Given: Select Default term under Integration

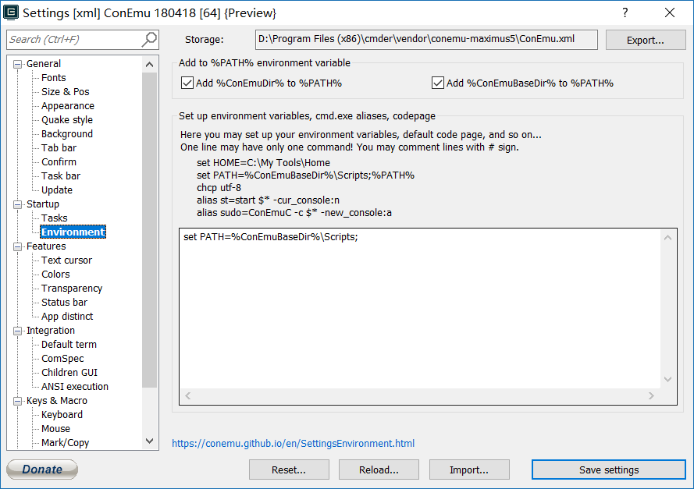Looking at the screenshot, I should point(69,345).
